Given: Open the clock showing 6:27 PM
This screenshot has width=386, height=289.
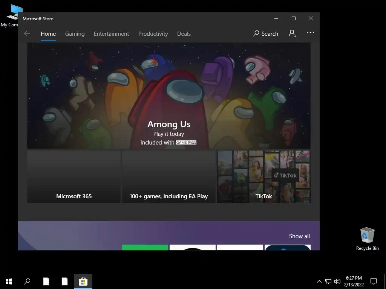Looking at the screenshot, I should pyautogui.click(x=354, y=281).
